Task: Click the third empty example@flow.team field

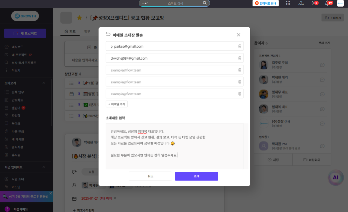Action: [x=174, y=94]
